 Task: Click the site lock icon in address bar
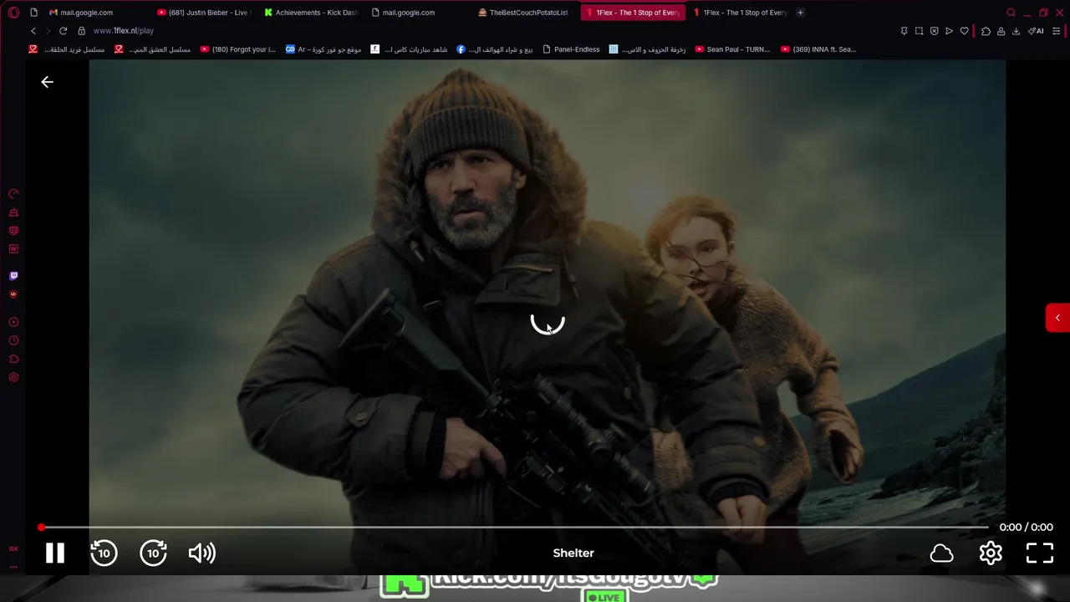81,31
